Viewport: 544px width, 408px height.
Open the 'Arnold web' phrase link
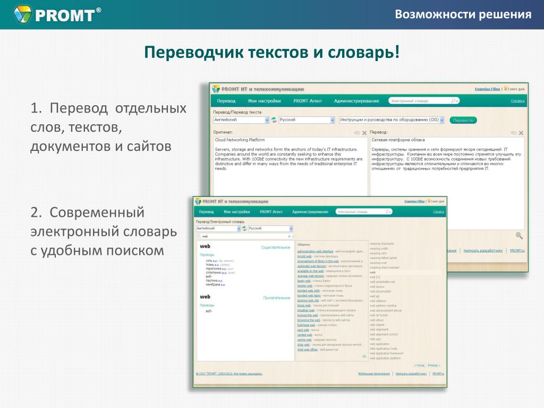coord(304,257)
